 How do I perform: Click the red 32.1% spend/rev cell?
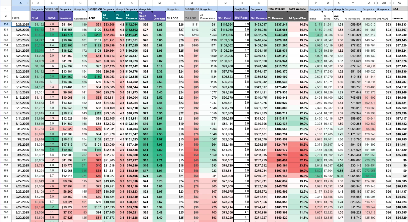298,160
